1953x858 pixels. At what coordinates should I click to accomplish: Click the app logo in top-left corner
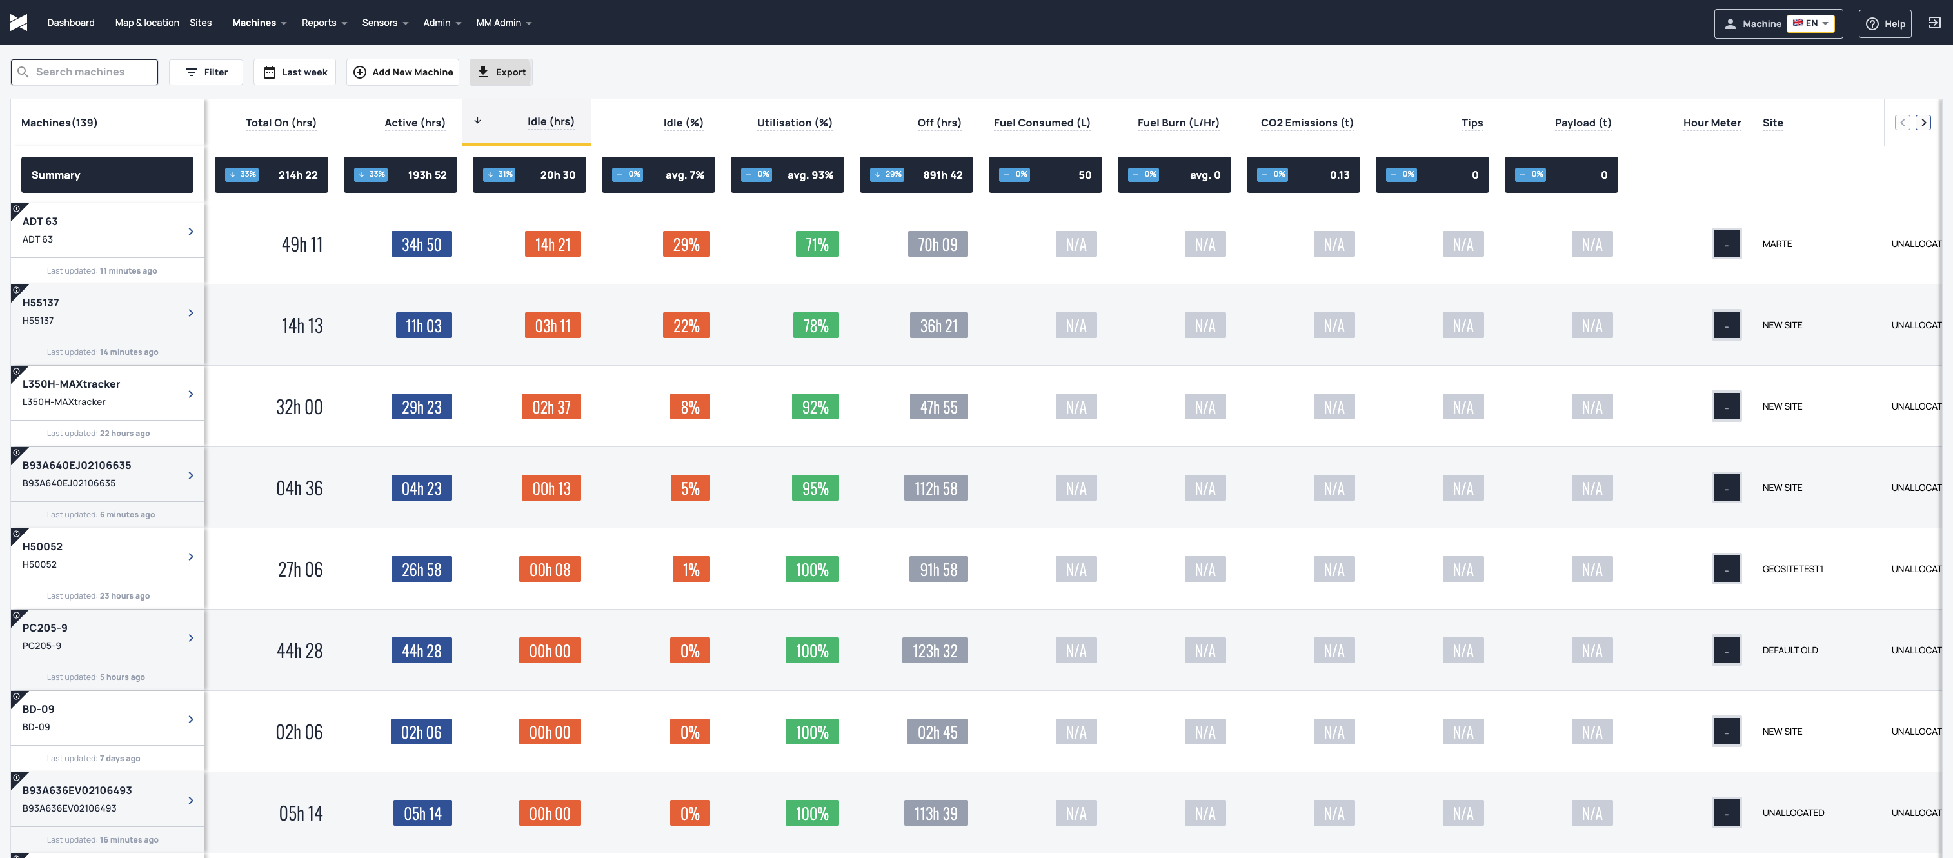click(19, 23)
